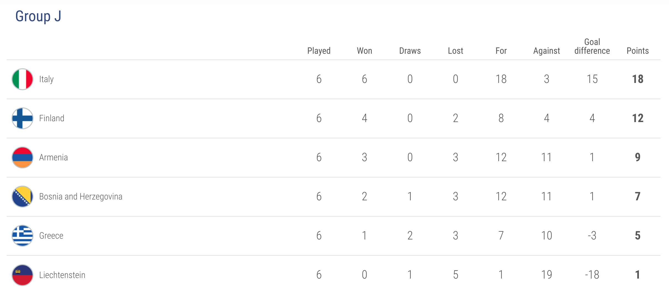
Task: Open the Italy team link
Action: [46, 79]
